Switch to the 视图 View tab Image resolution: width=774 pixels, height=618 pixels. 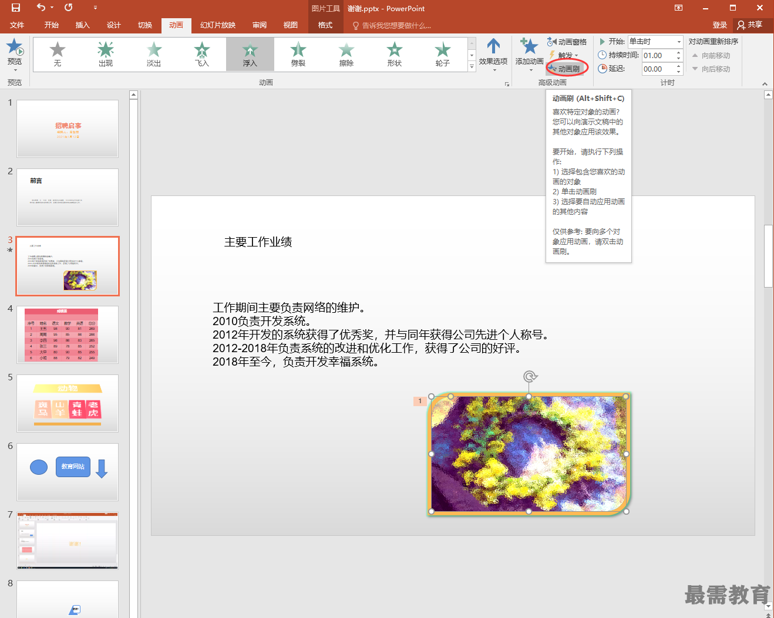click(x=291, y=25)
